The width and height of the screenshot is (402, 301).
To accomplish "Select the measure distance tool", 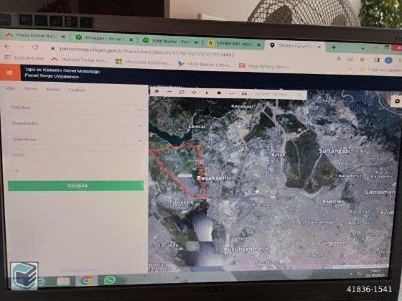I will [x=232, y=93].
